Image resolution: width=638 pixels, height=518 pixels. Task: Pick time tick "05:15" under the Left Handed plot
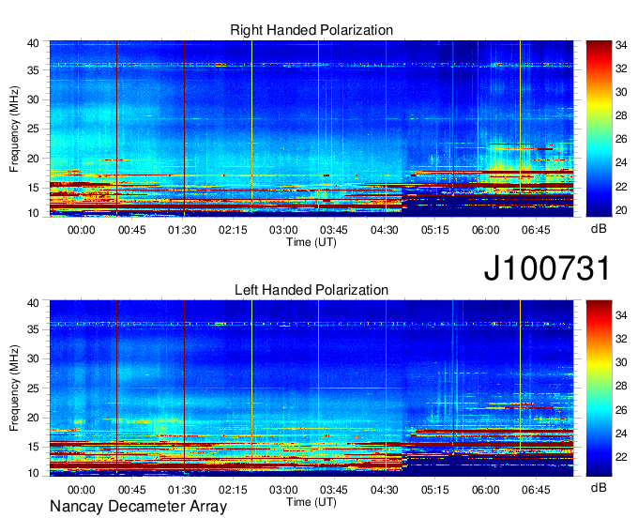(435, 490)
